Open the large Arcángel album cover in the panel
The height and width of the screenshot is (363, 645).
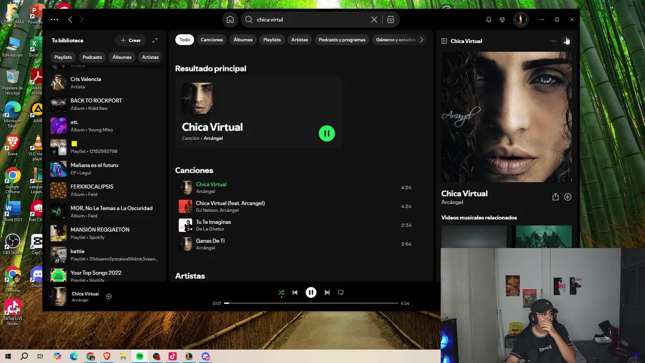pyautogui.click(x=506, y=117)
